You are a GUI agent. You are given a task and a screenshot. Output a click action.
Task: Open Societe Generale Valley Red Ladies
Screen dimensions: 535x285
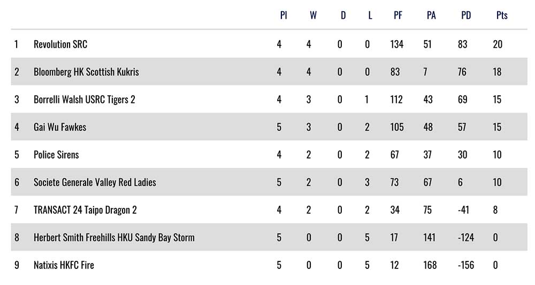point(95,182)
